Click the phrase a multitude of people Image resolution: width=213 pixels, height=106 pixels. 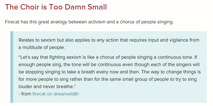[x=42, y=48]
